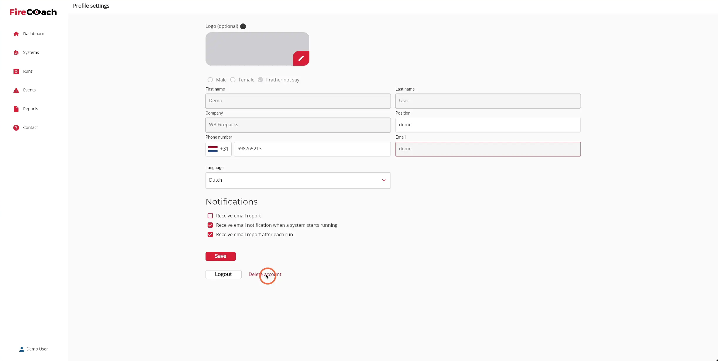Edit logo with the pencil icon
The height and width of the screenshot is (361, 718).
301,58
